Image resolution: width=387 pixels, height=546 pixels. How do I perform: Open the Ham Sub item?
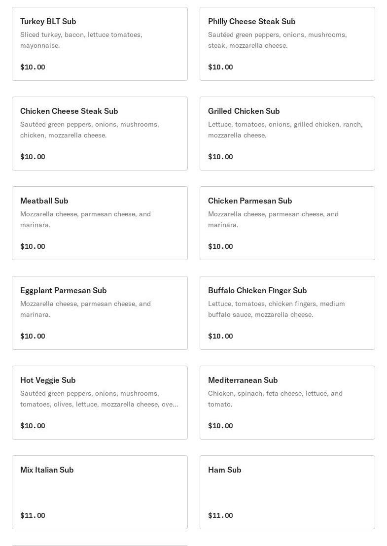pos(287,492)
